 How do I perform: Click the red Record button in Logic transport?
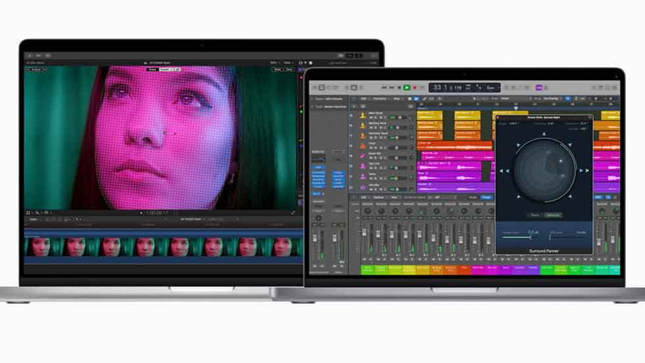pyautogui.click(x=415, y=88)
